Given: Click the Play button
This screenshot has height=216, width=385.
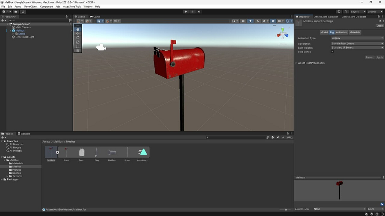Looking at the screenshot, I should tap(186, 12).
